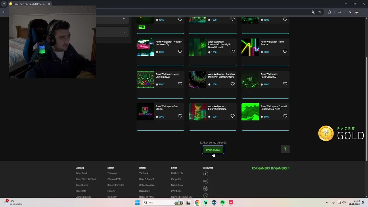Click the scroll-to-top arrow button
The width and height of the screenshot is (368, 207).
click(x=285, y=149)
